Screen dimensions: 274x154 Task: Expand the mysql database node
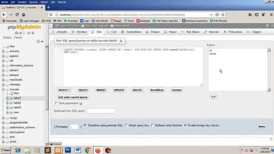click(3, 118)
